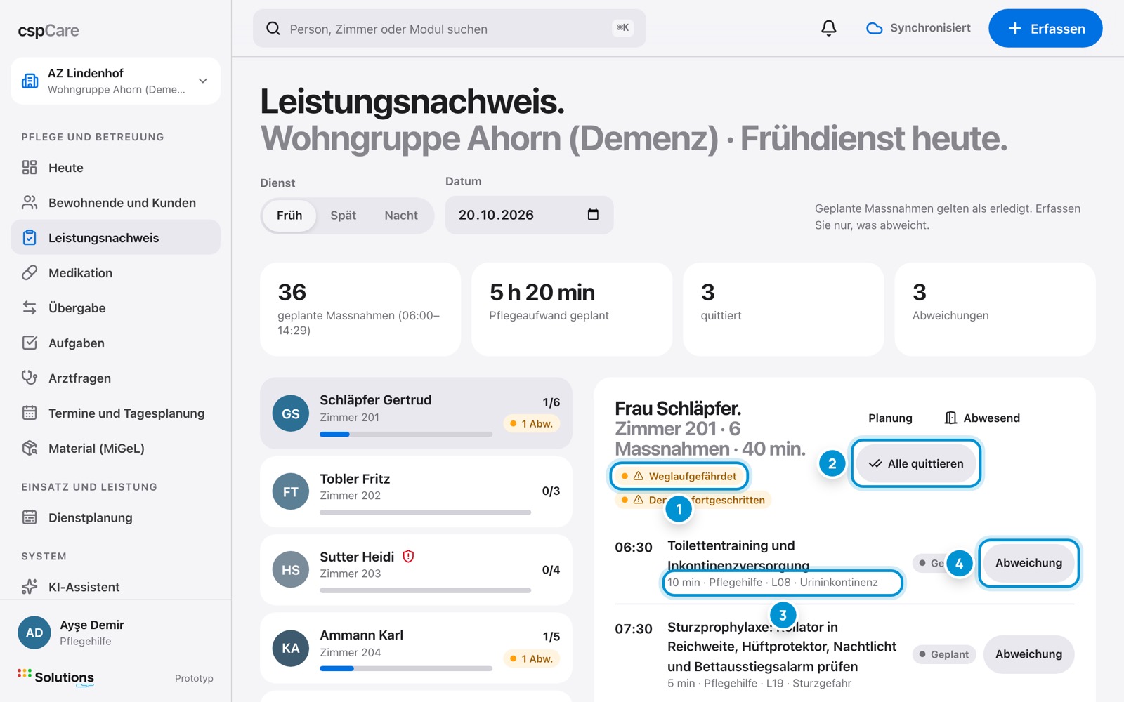Click the Abweichungen statistics card
The height and width of the screenshot is (702, 1124).
[x=995, y=309]
